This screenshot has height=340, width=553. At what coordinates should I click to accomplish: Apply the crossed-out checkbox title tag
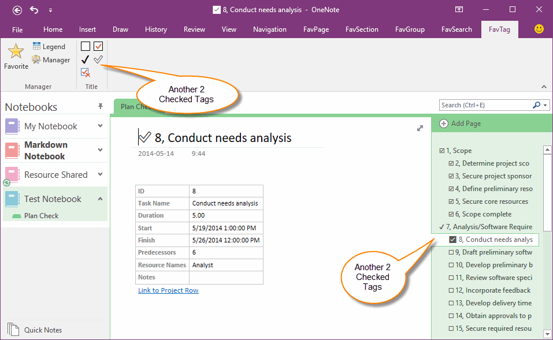pyautogui.click(x=84, y=72)
